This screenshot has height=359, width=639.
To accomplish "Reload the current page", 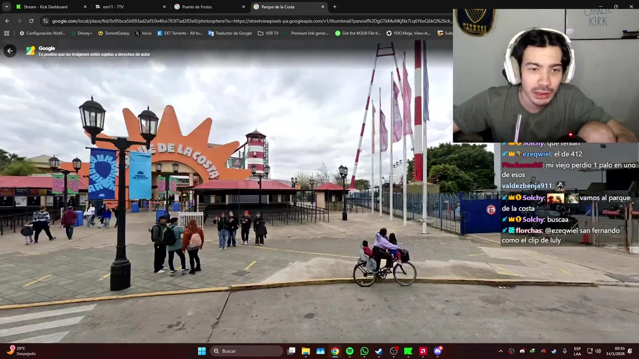I will coord(31,21).
